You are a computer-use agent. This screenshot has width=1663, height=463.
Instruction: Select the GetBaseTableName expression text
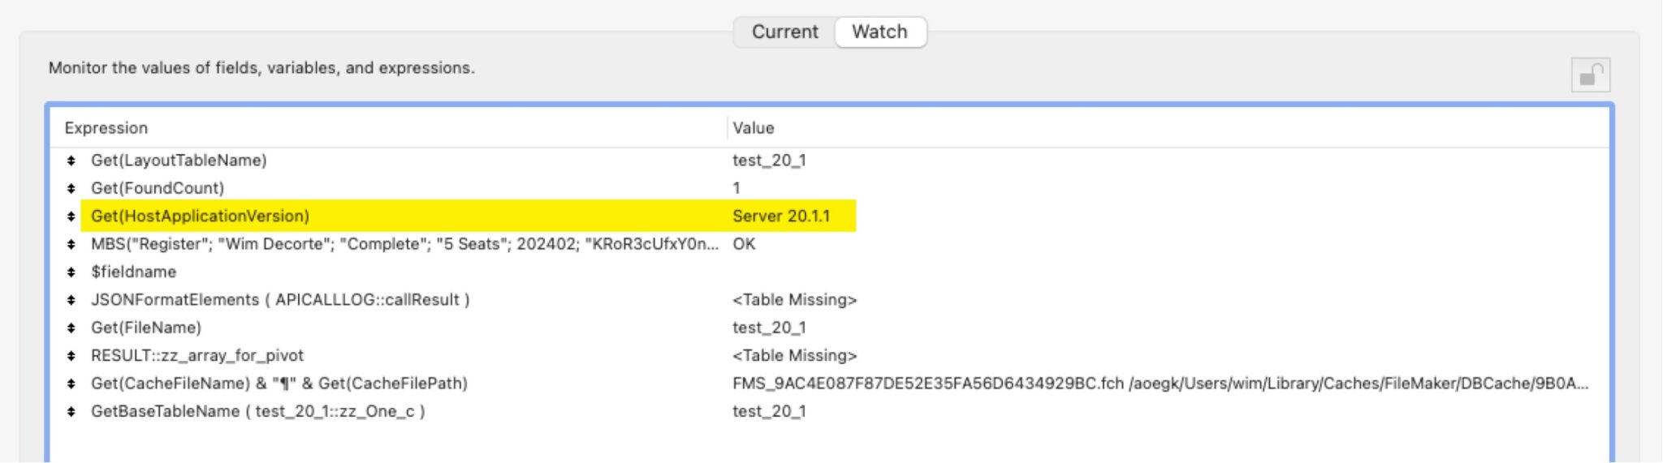257,412
